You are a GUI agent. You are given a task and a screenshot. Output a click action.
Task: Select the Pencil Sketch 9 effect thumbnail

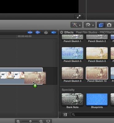pos(72,73)
